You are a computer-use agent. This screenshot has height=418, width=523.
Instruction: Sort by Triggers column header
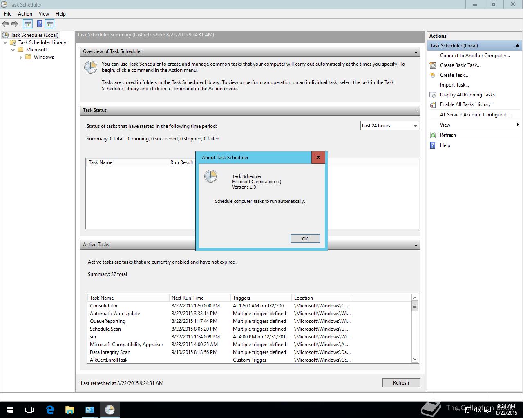261,298
